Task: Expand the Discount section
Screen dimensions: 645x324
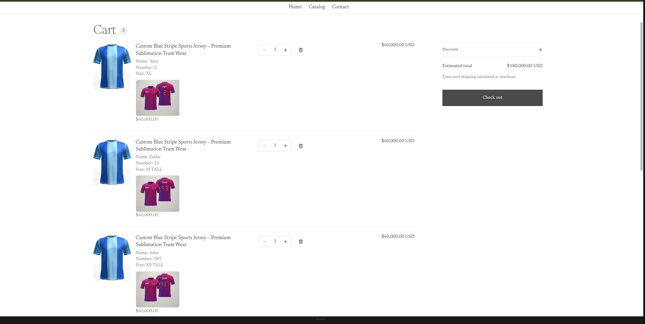Action: pos(492,50)
